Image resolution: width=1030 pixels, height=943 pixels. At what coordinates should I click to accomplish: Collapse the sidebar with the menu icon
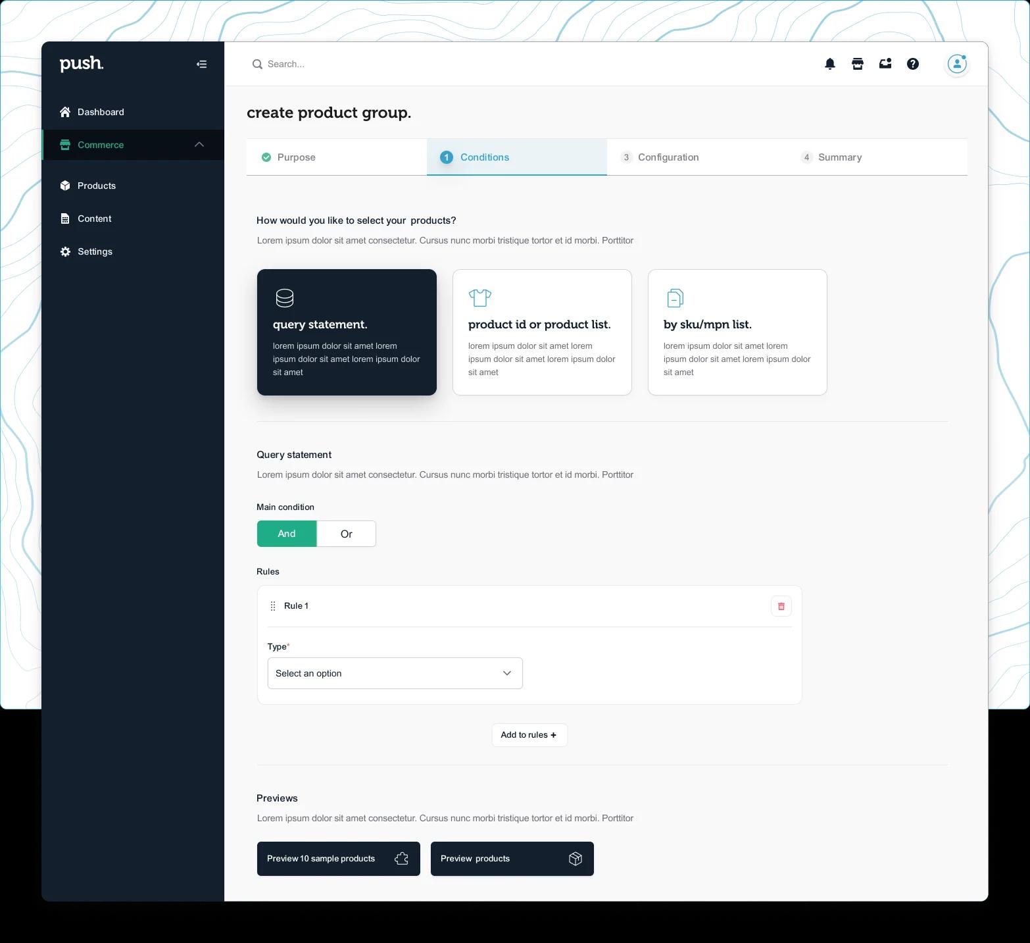pos(202,64)
